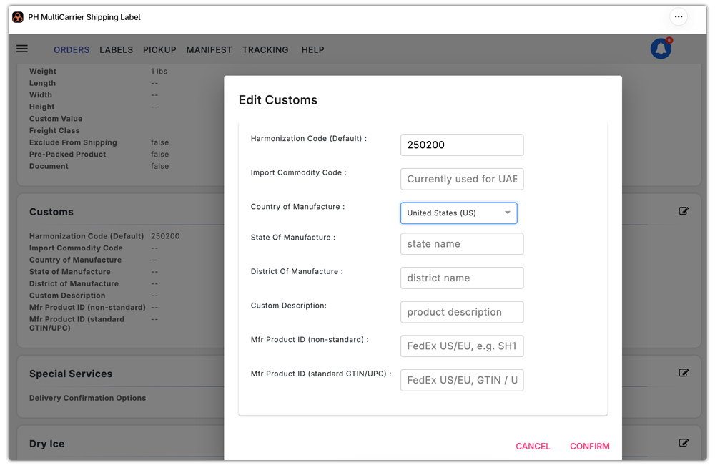
Task: Click the notification bell icon
Action: click(x=661, y=49)
